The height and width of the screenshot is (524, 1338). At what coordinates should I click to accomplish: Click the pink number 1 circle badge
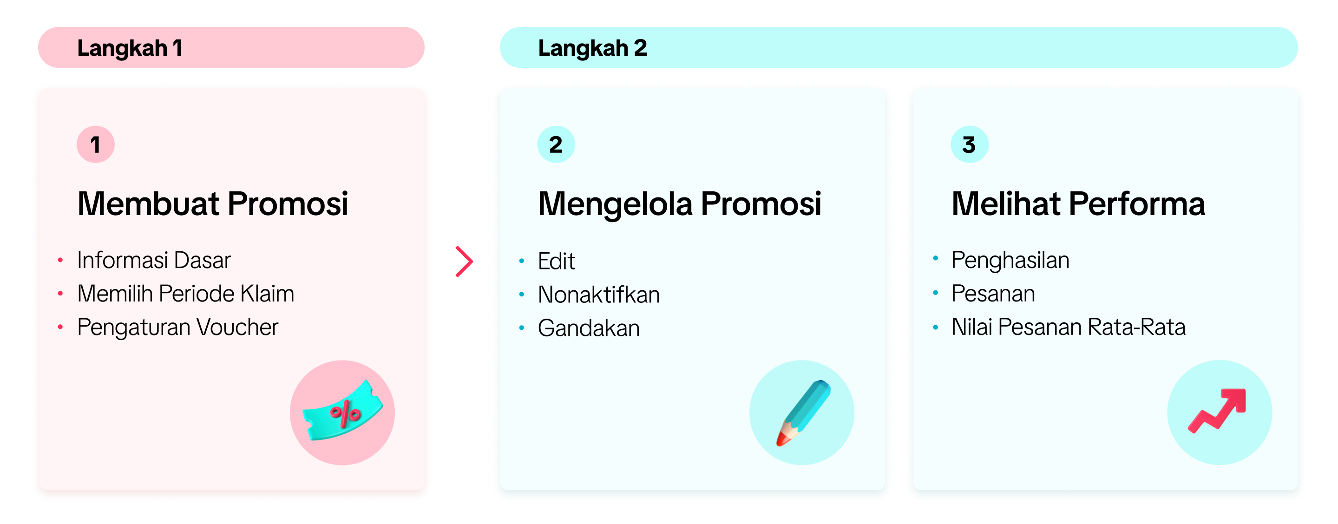click(96, 144)
